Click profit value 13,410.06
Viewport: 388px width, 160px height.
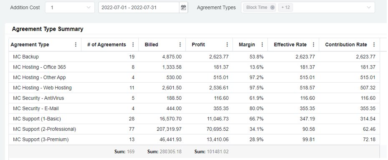[218, 140]
